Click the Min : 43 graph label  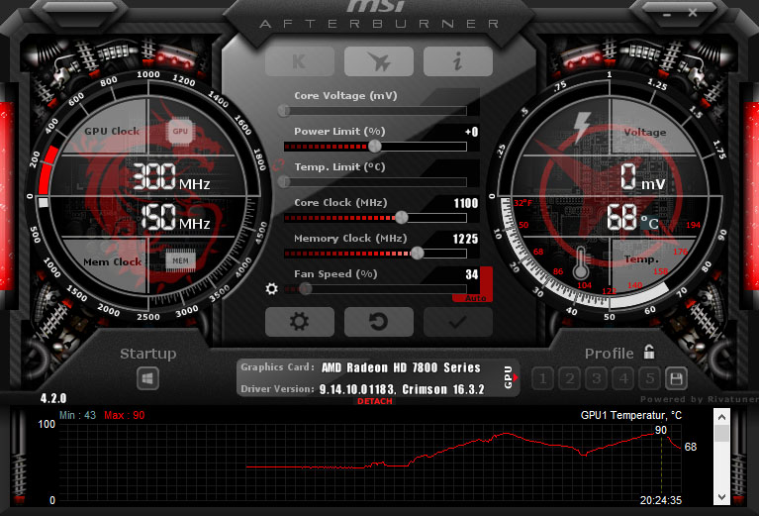[x=77, y=415]
